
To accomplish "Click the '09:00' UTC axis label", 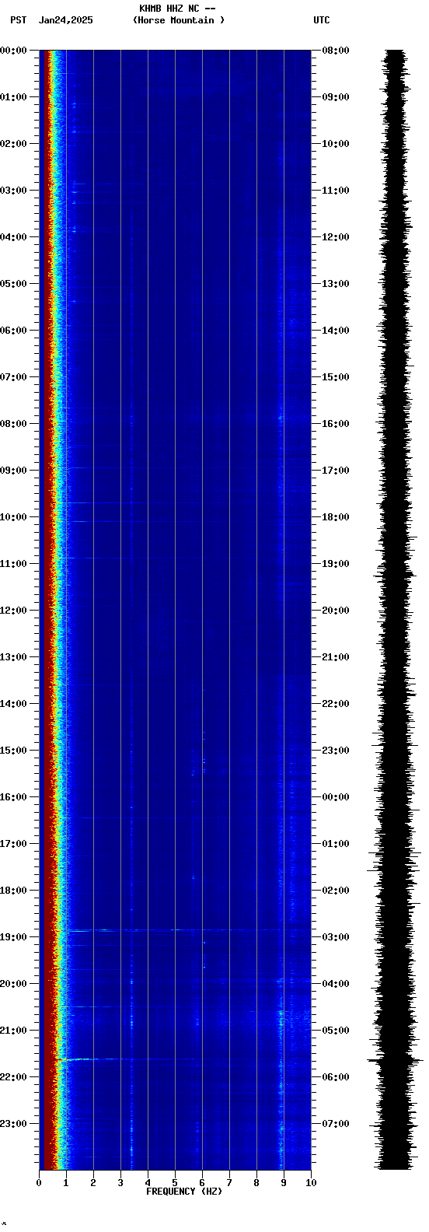I will point(336,97).
